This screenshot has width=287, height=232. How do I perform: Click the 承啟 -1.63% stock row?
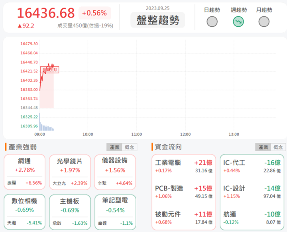click(x=70, y=223)
